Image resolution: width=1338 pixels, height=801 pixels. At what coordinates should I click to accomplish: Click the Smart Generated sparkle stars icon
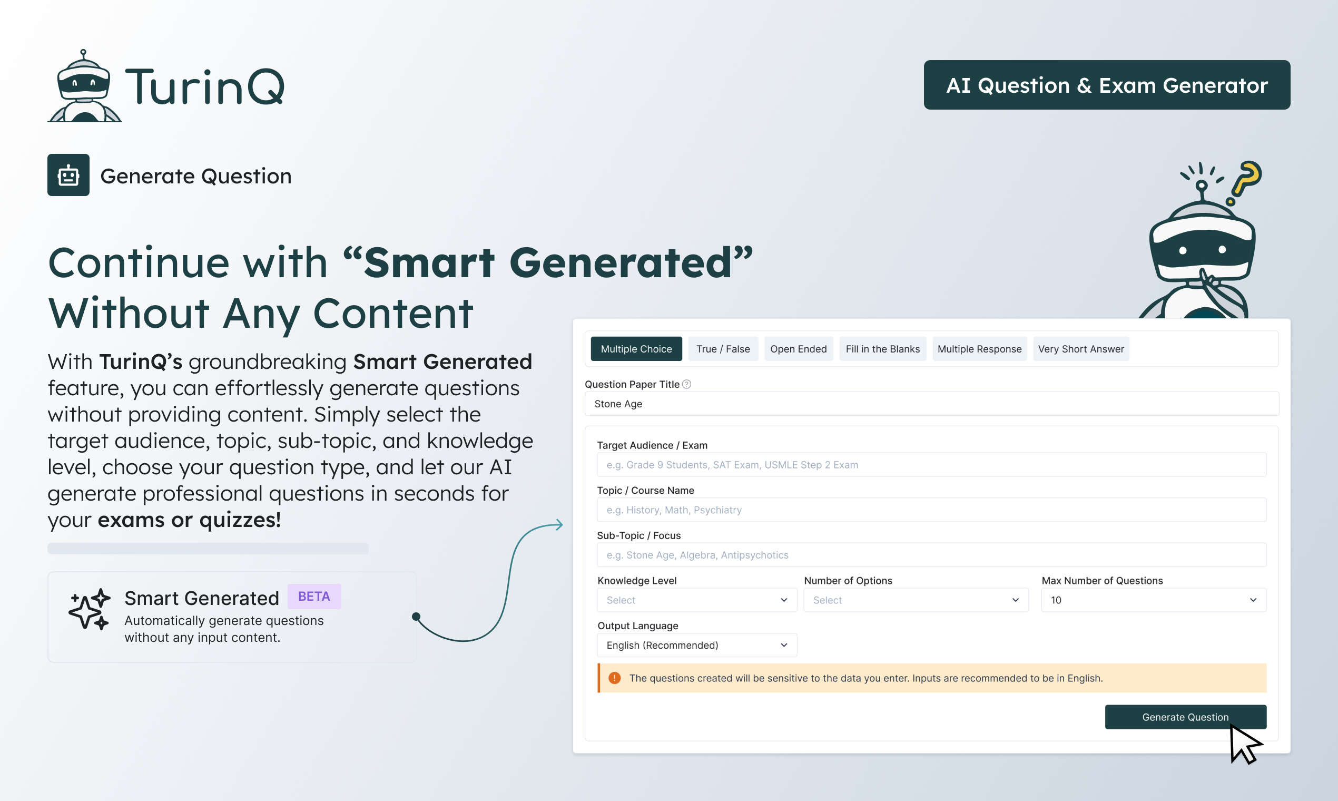pos(89,609)
